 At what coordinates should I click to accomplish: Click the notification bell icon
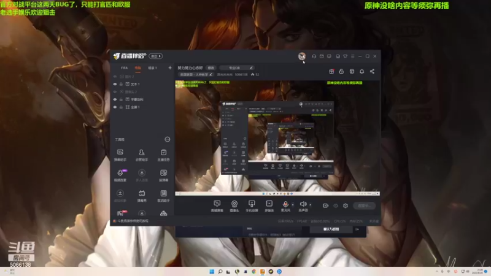pos(361,71)
